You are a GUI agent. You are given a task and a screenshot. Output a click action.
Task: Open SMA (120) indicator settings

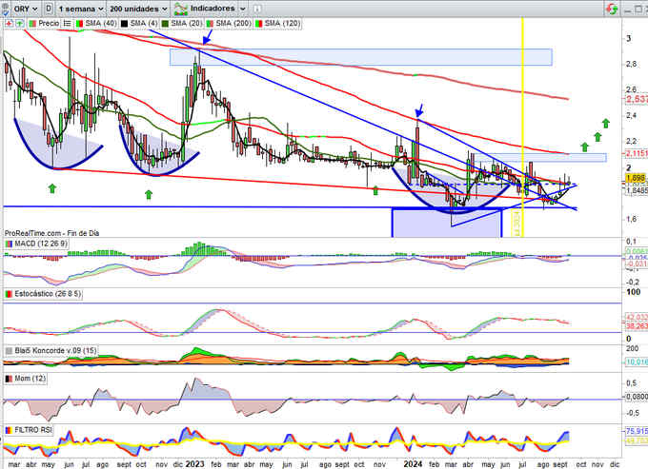click(x=282, y=24)
